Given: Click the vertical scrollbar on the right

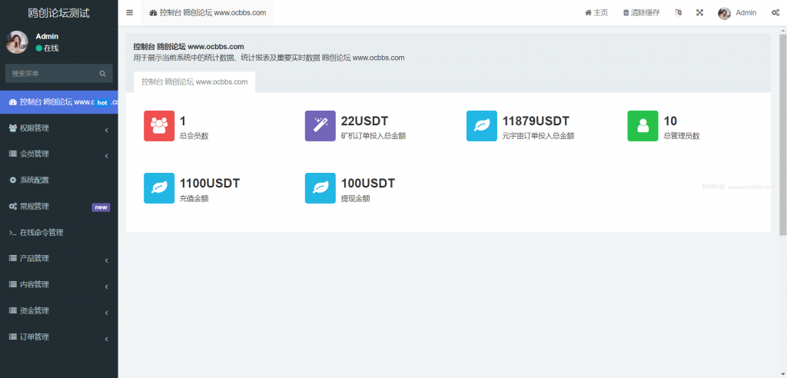Looking at the screenshot, I should click(x=783, y=134).
